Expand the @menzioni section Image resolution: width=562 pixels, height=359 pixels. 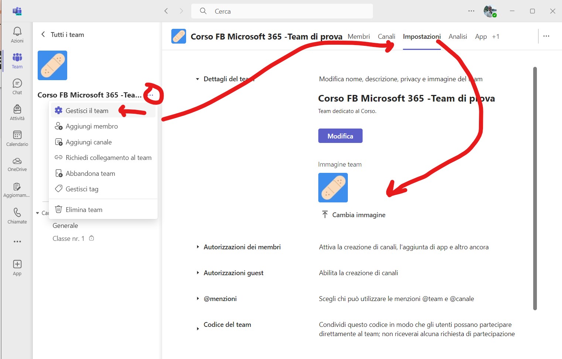198,299
